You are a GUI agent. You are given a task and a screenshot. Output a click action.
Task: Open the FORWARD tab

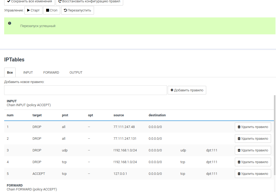coord(51,73)
